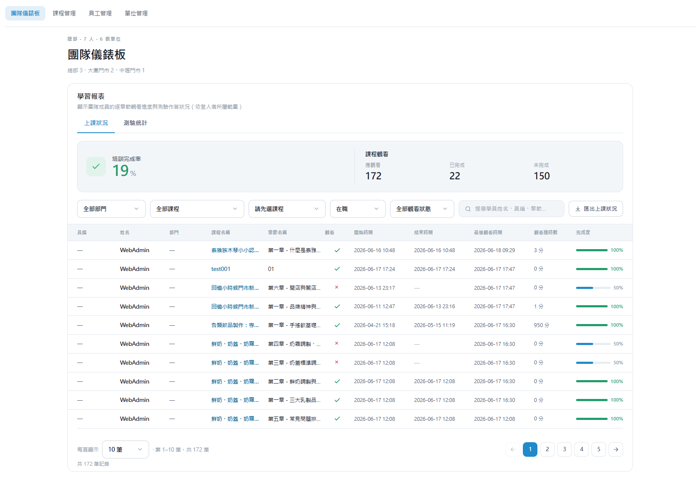The width and height of the screenshot is (696, 482).
Task: Click 50% progress bar in 第六章 row
Action: coord(593,288)
